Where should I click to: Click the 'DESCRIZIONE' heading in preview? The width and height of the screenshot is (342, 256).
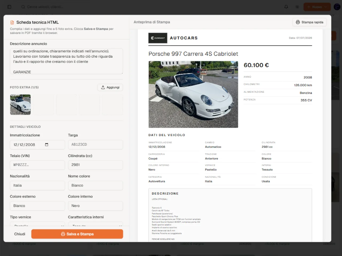pos(165,194)
